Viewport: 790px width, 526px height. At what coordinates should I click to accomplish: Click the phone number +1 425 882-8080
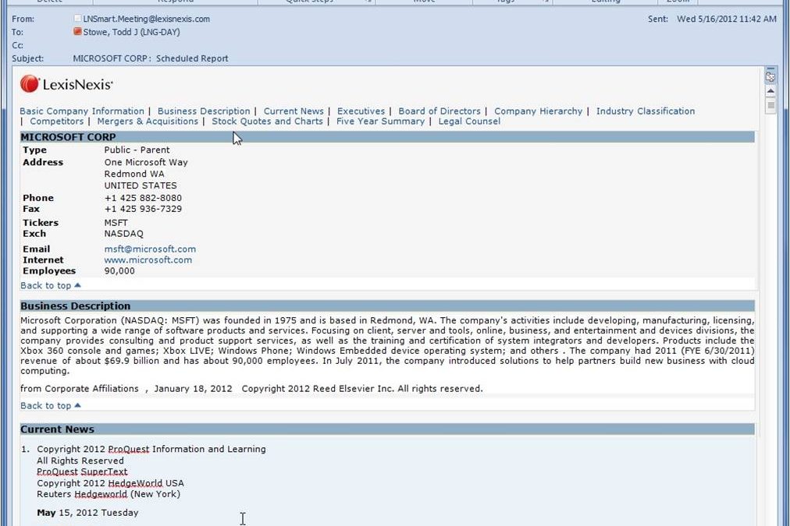(x=143, y=198)
